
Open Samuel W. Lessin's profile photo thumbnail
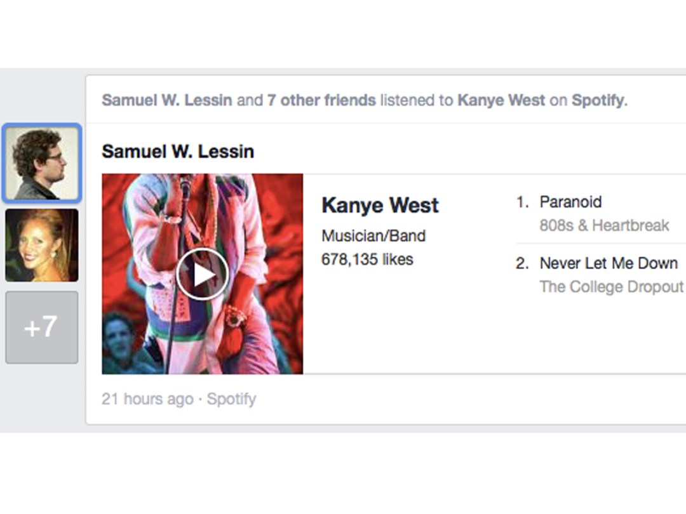click(x=41, y=164)
